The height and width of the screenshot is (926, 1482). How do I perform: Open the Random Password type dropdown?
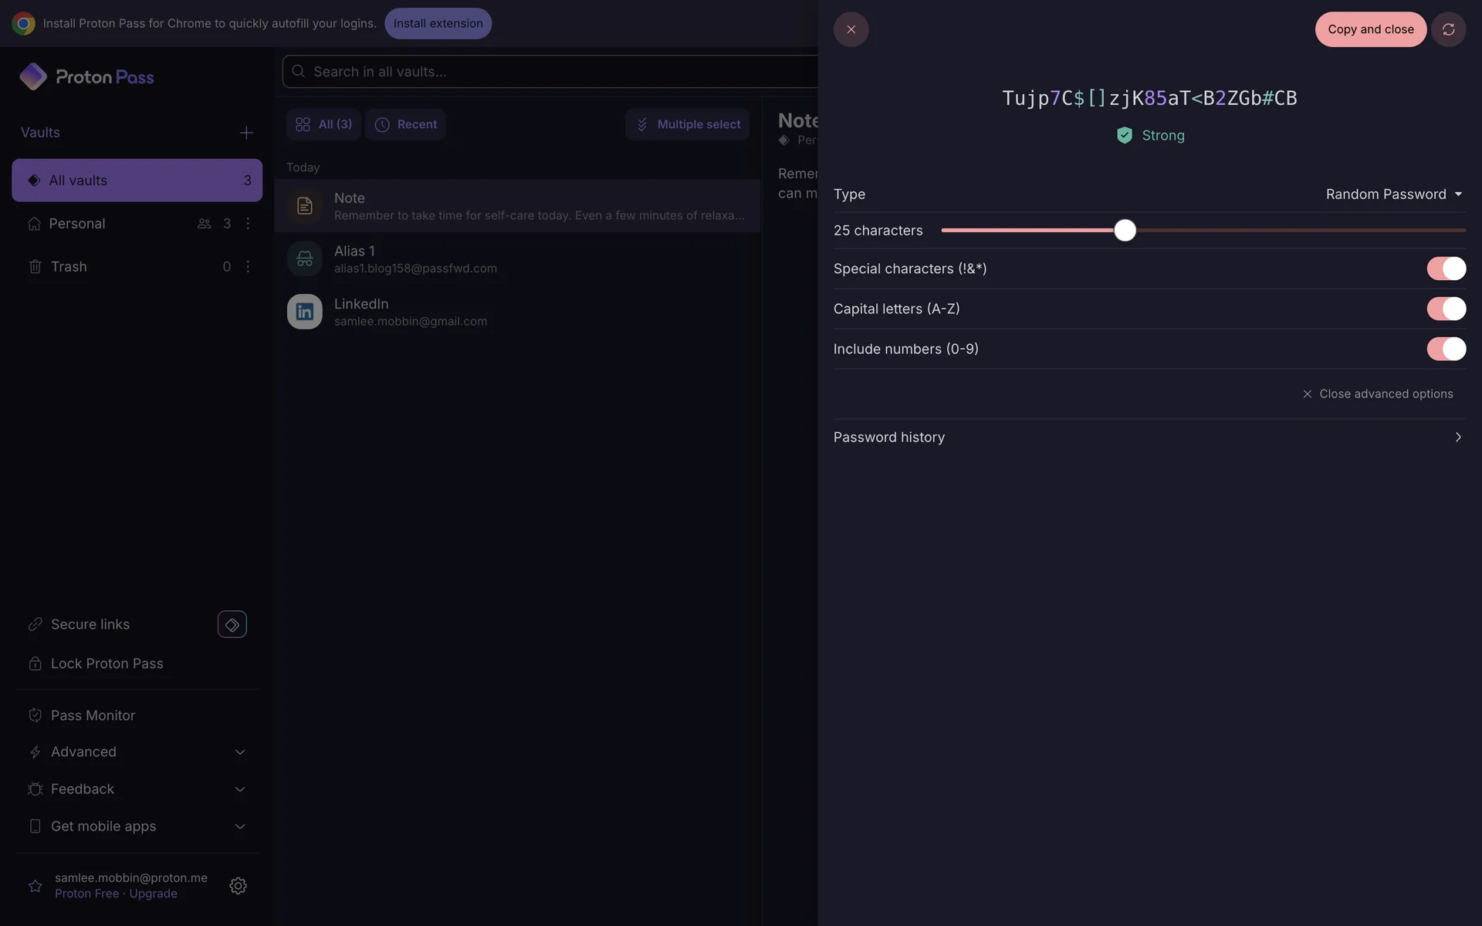1393,194
